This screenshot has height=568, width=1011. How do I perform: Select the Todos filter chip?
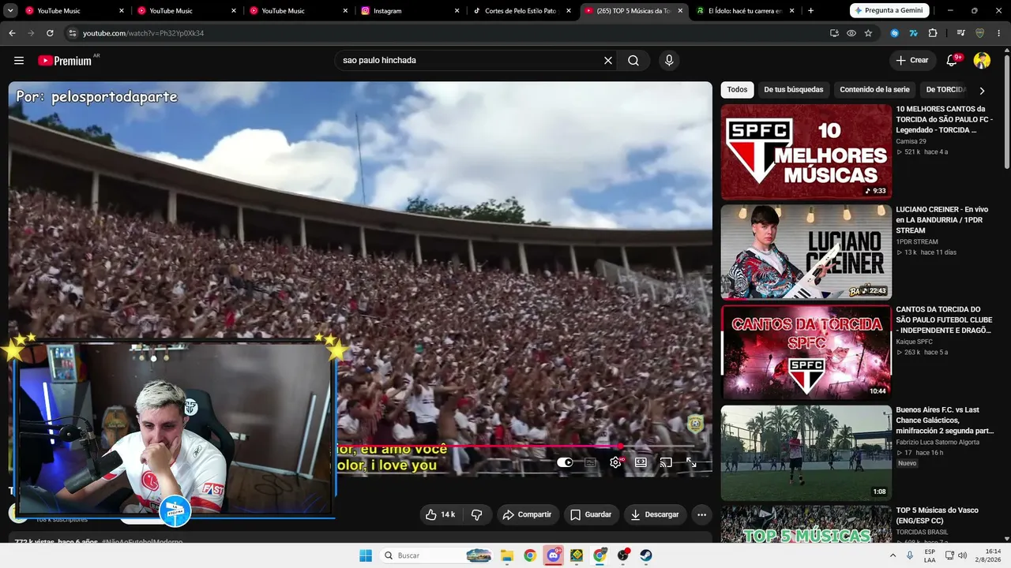point(737,90)
